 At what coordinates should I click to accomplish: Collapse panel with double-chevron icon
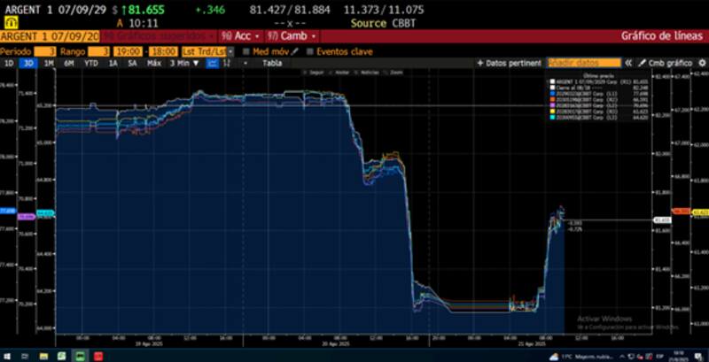[x=628, y=64]
